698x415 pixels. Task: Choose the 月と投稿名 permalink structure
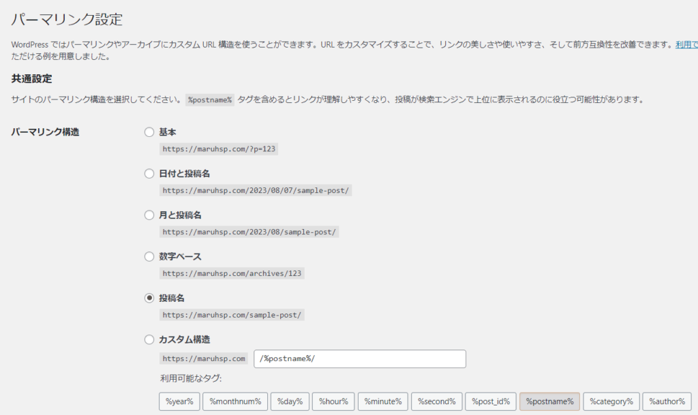pos(149,215)
